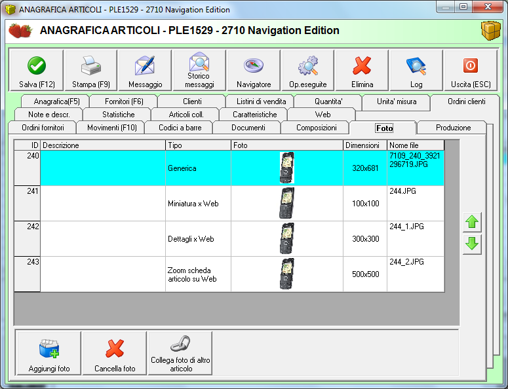Move photo up with green up arrow
This screenshot has height=389, width=508.
tap(472, 222)
